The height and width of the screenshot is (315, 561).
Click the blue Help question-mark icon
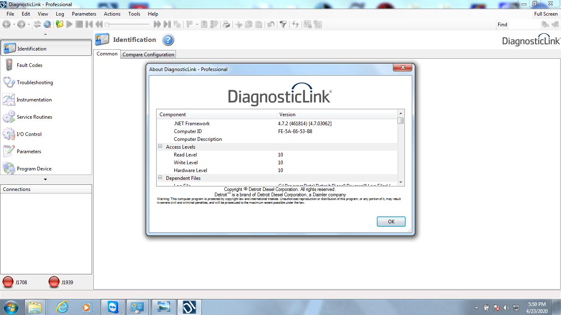coord(168,40)
